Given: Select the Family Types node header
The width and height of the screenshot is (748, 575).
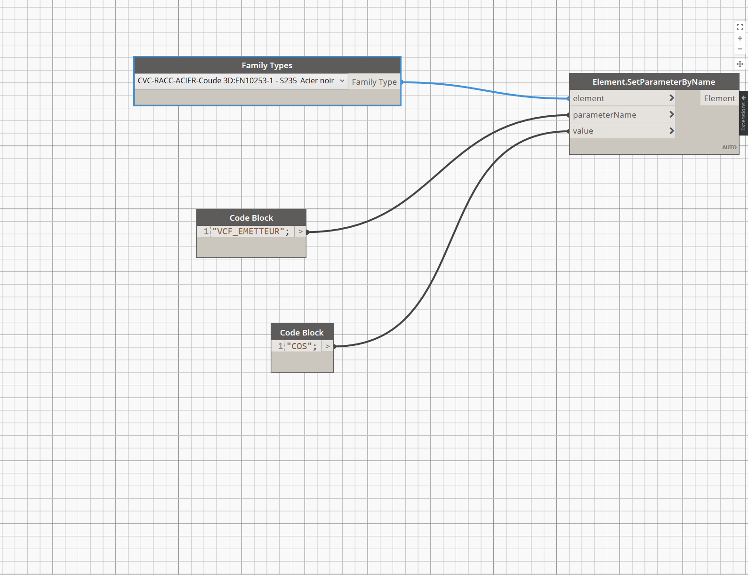Looking at the screenshot, I should pyautogui.click(x=267, y=65).
